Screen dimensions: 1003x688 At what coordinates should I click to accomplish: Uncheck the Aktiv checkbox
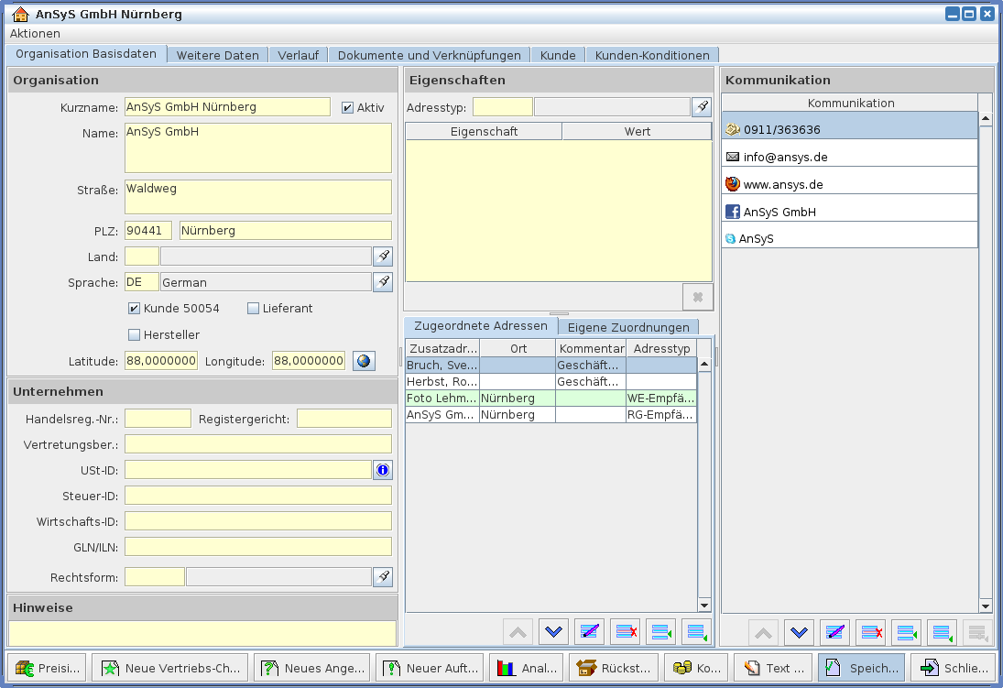[x=347, y=107]
